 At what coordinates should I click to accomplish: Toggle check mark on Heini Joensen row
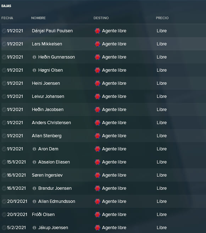pos(4,83)
